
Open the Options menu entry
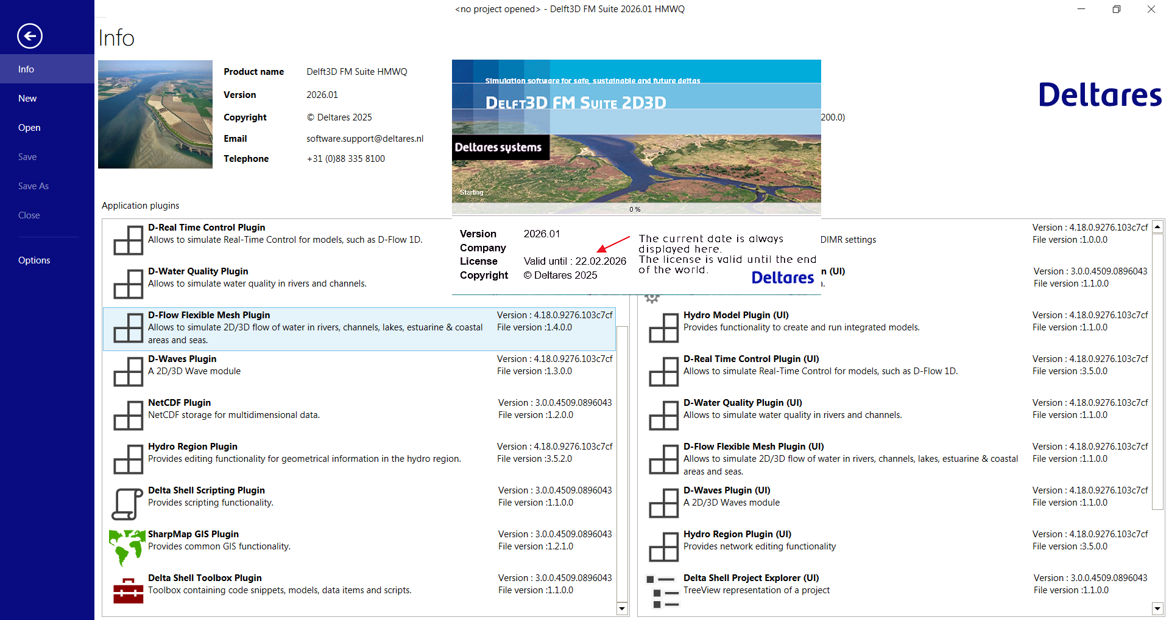[47, 260]
